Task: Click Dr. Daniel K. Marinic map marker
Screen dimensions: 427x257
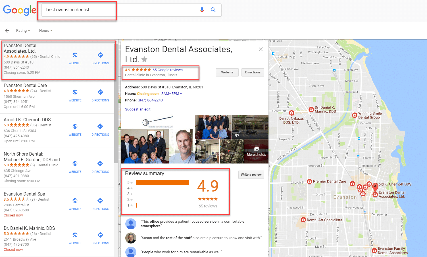Action: (x=311, y=109)
